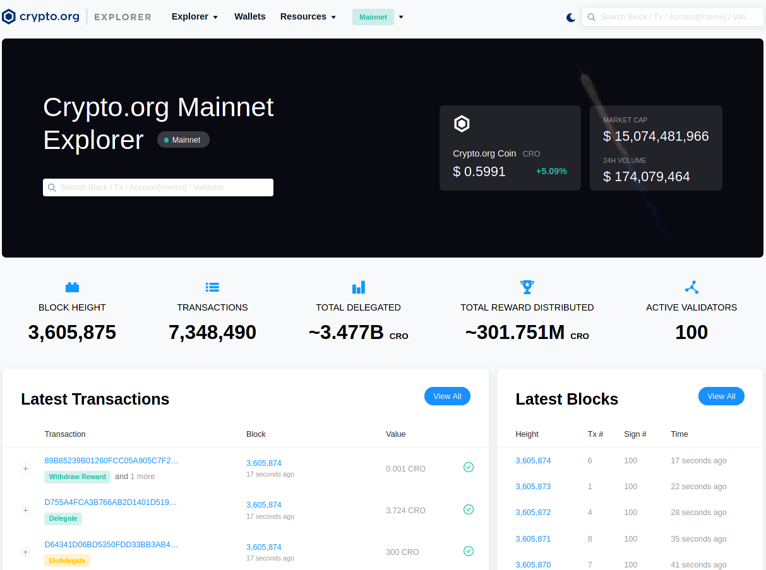This screenshot has width=766, height=570.
Task: Open block 3,605,873 in Latest Blocks
Action: point(533,487)
